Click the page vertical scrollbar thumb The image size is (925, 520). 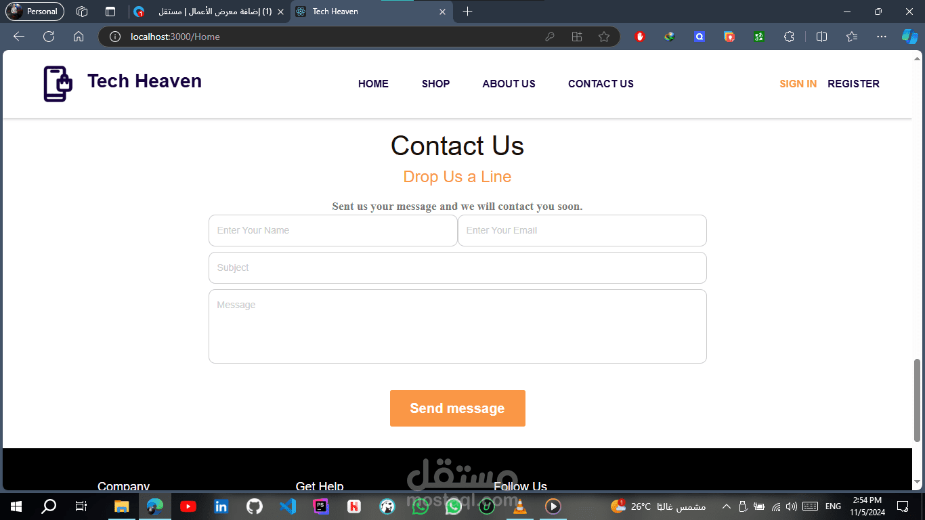pos(918,399)
